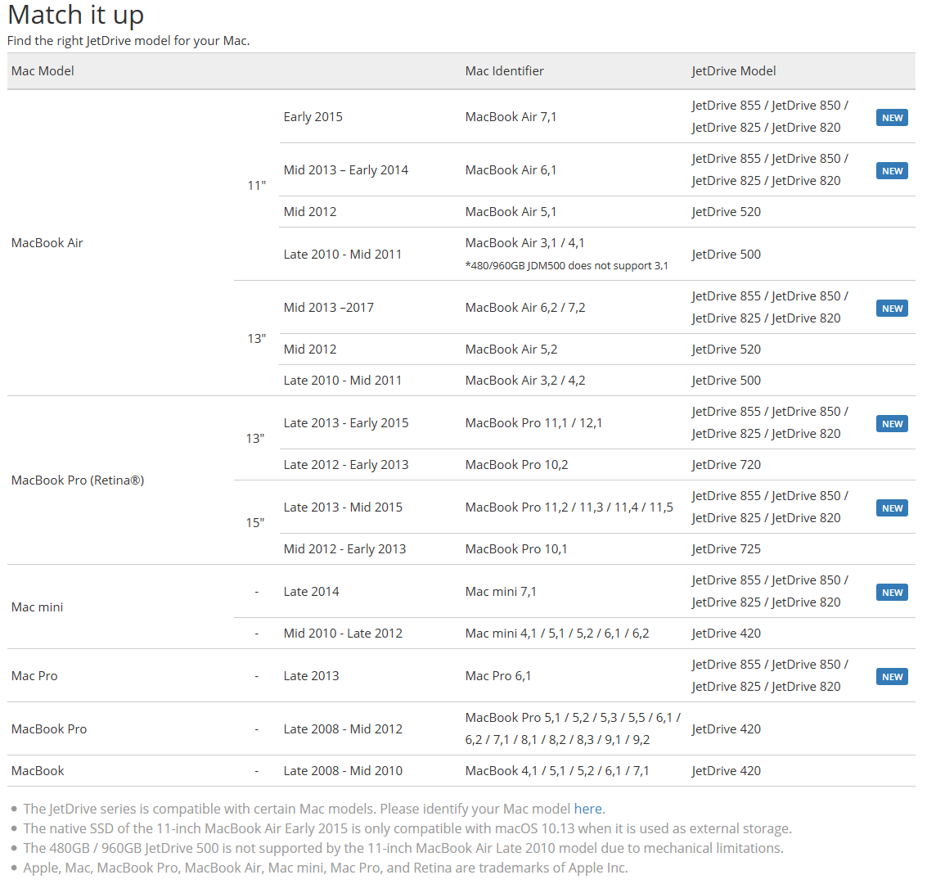Click 'Mac mini 4,1 / 5,1 / 5,2 / 6,1 / 6,2' identifier
This screenshot has width=927, height=884.
tap(557, 634)
